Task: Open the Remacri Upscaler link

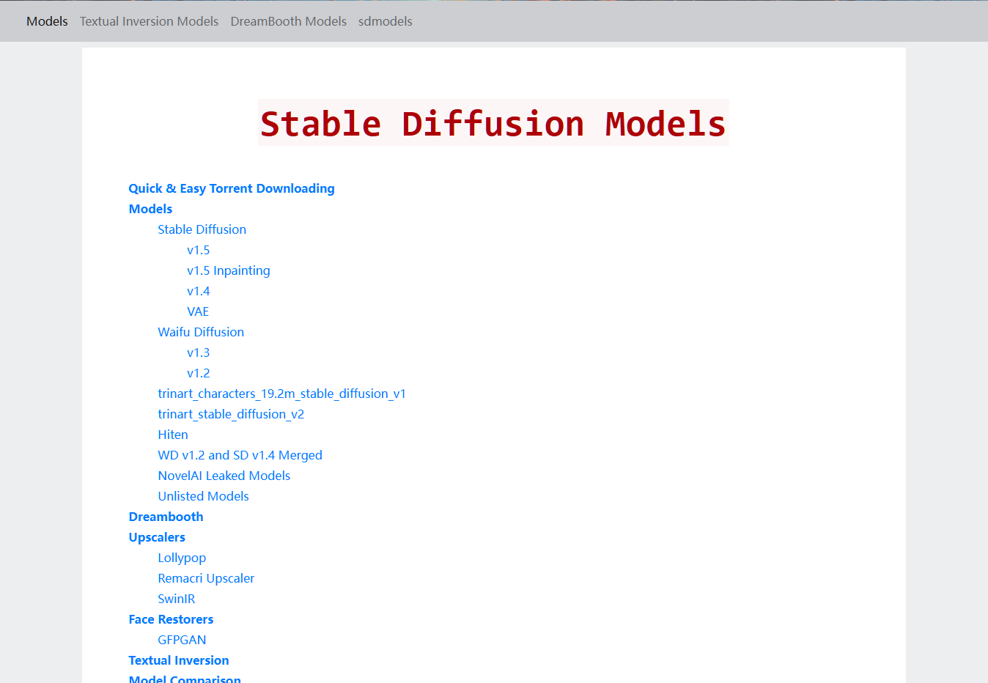Action: (206, 578)
